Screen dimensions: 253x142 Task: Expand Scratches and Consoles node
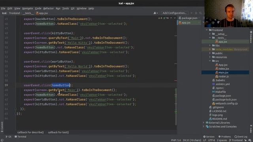(x=204, y=127)
